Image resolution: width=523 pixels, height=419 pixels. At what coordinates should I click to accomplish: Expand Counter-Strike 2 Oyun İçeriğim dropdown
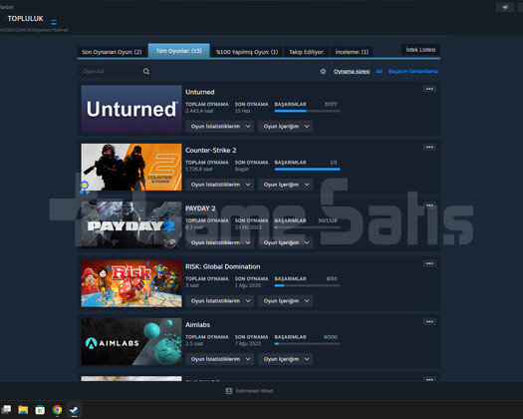click(286, 185)
